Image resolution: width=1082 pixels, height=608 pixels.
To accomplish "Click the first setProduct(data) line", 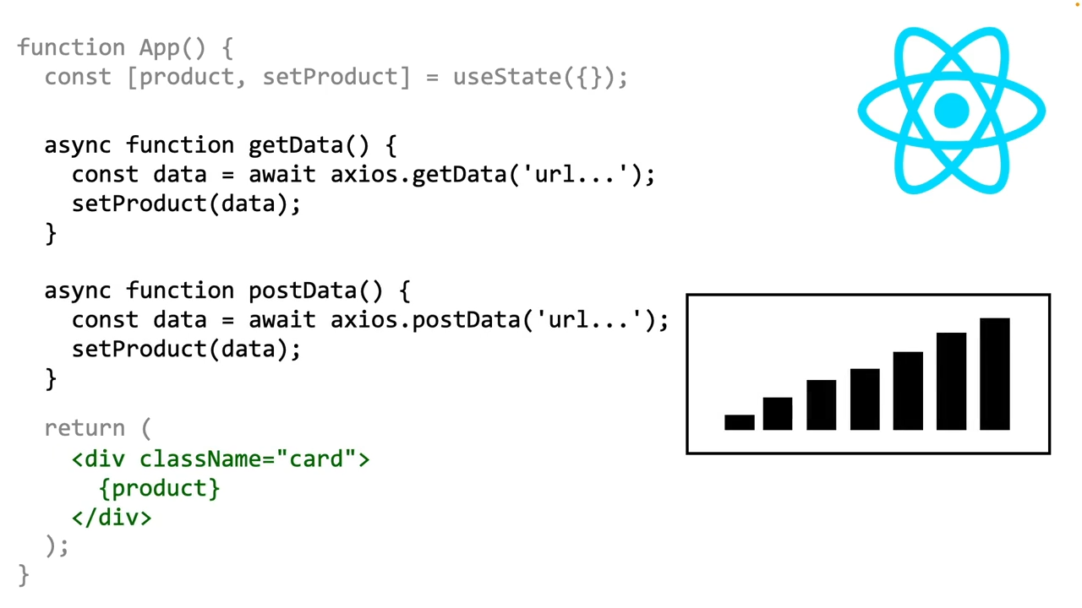I will point(186,204).
